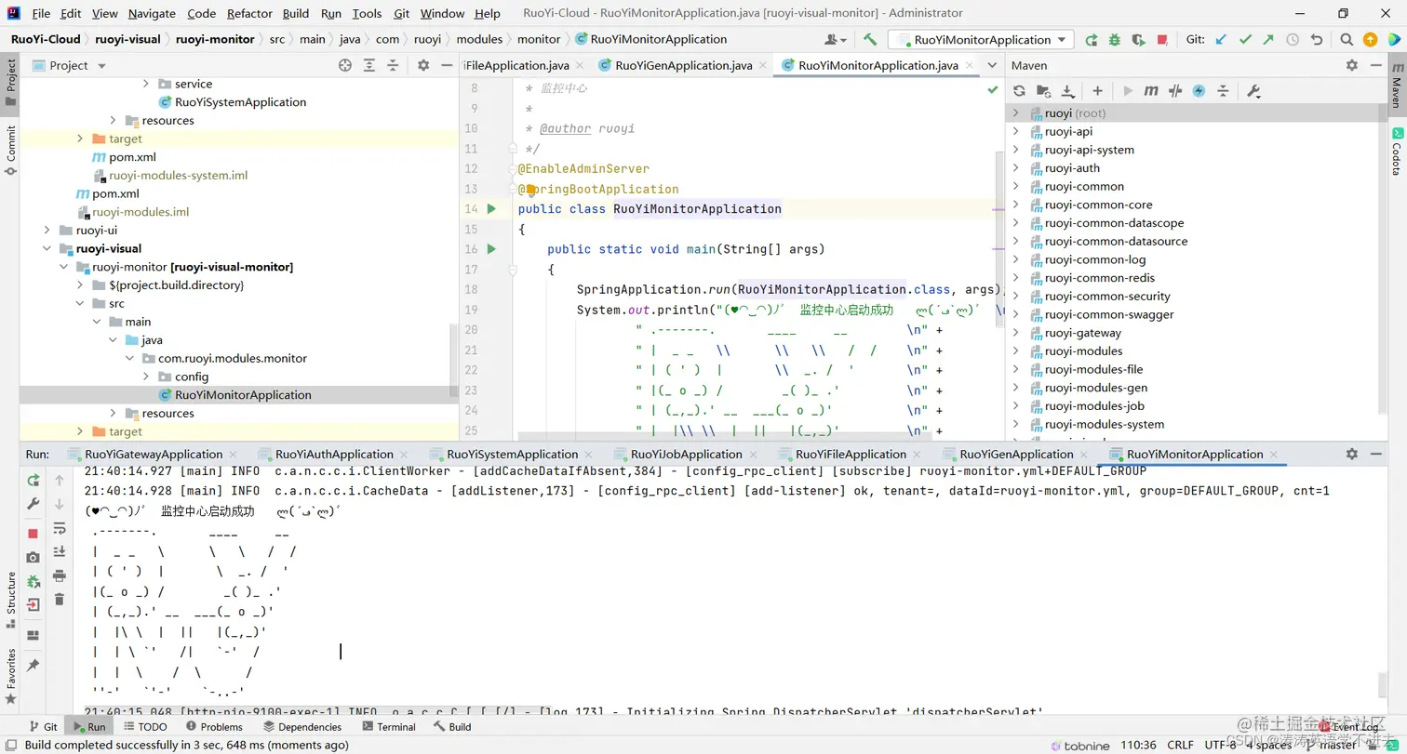Print console output with the printer icon
Viewport: 1407px width, 754px height.
(x=60, y=575)
